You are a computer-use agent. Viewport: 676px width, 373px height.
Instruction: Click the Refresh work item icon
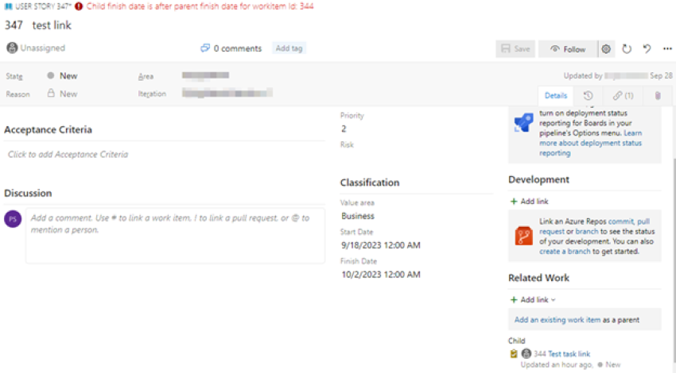click(x=627, y=49)
